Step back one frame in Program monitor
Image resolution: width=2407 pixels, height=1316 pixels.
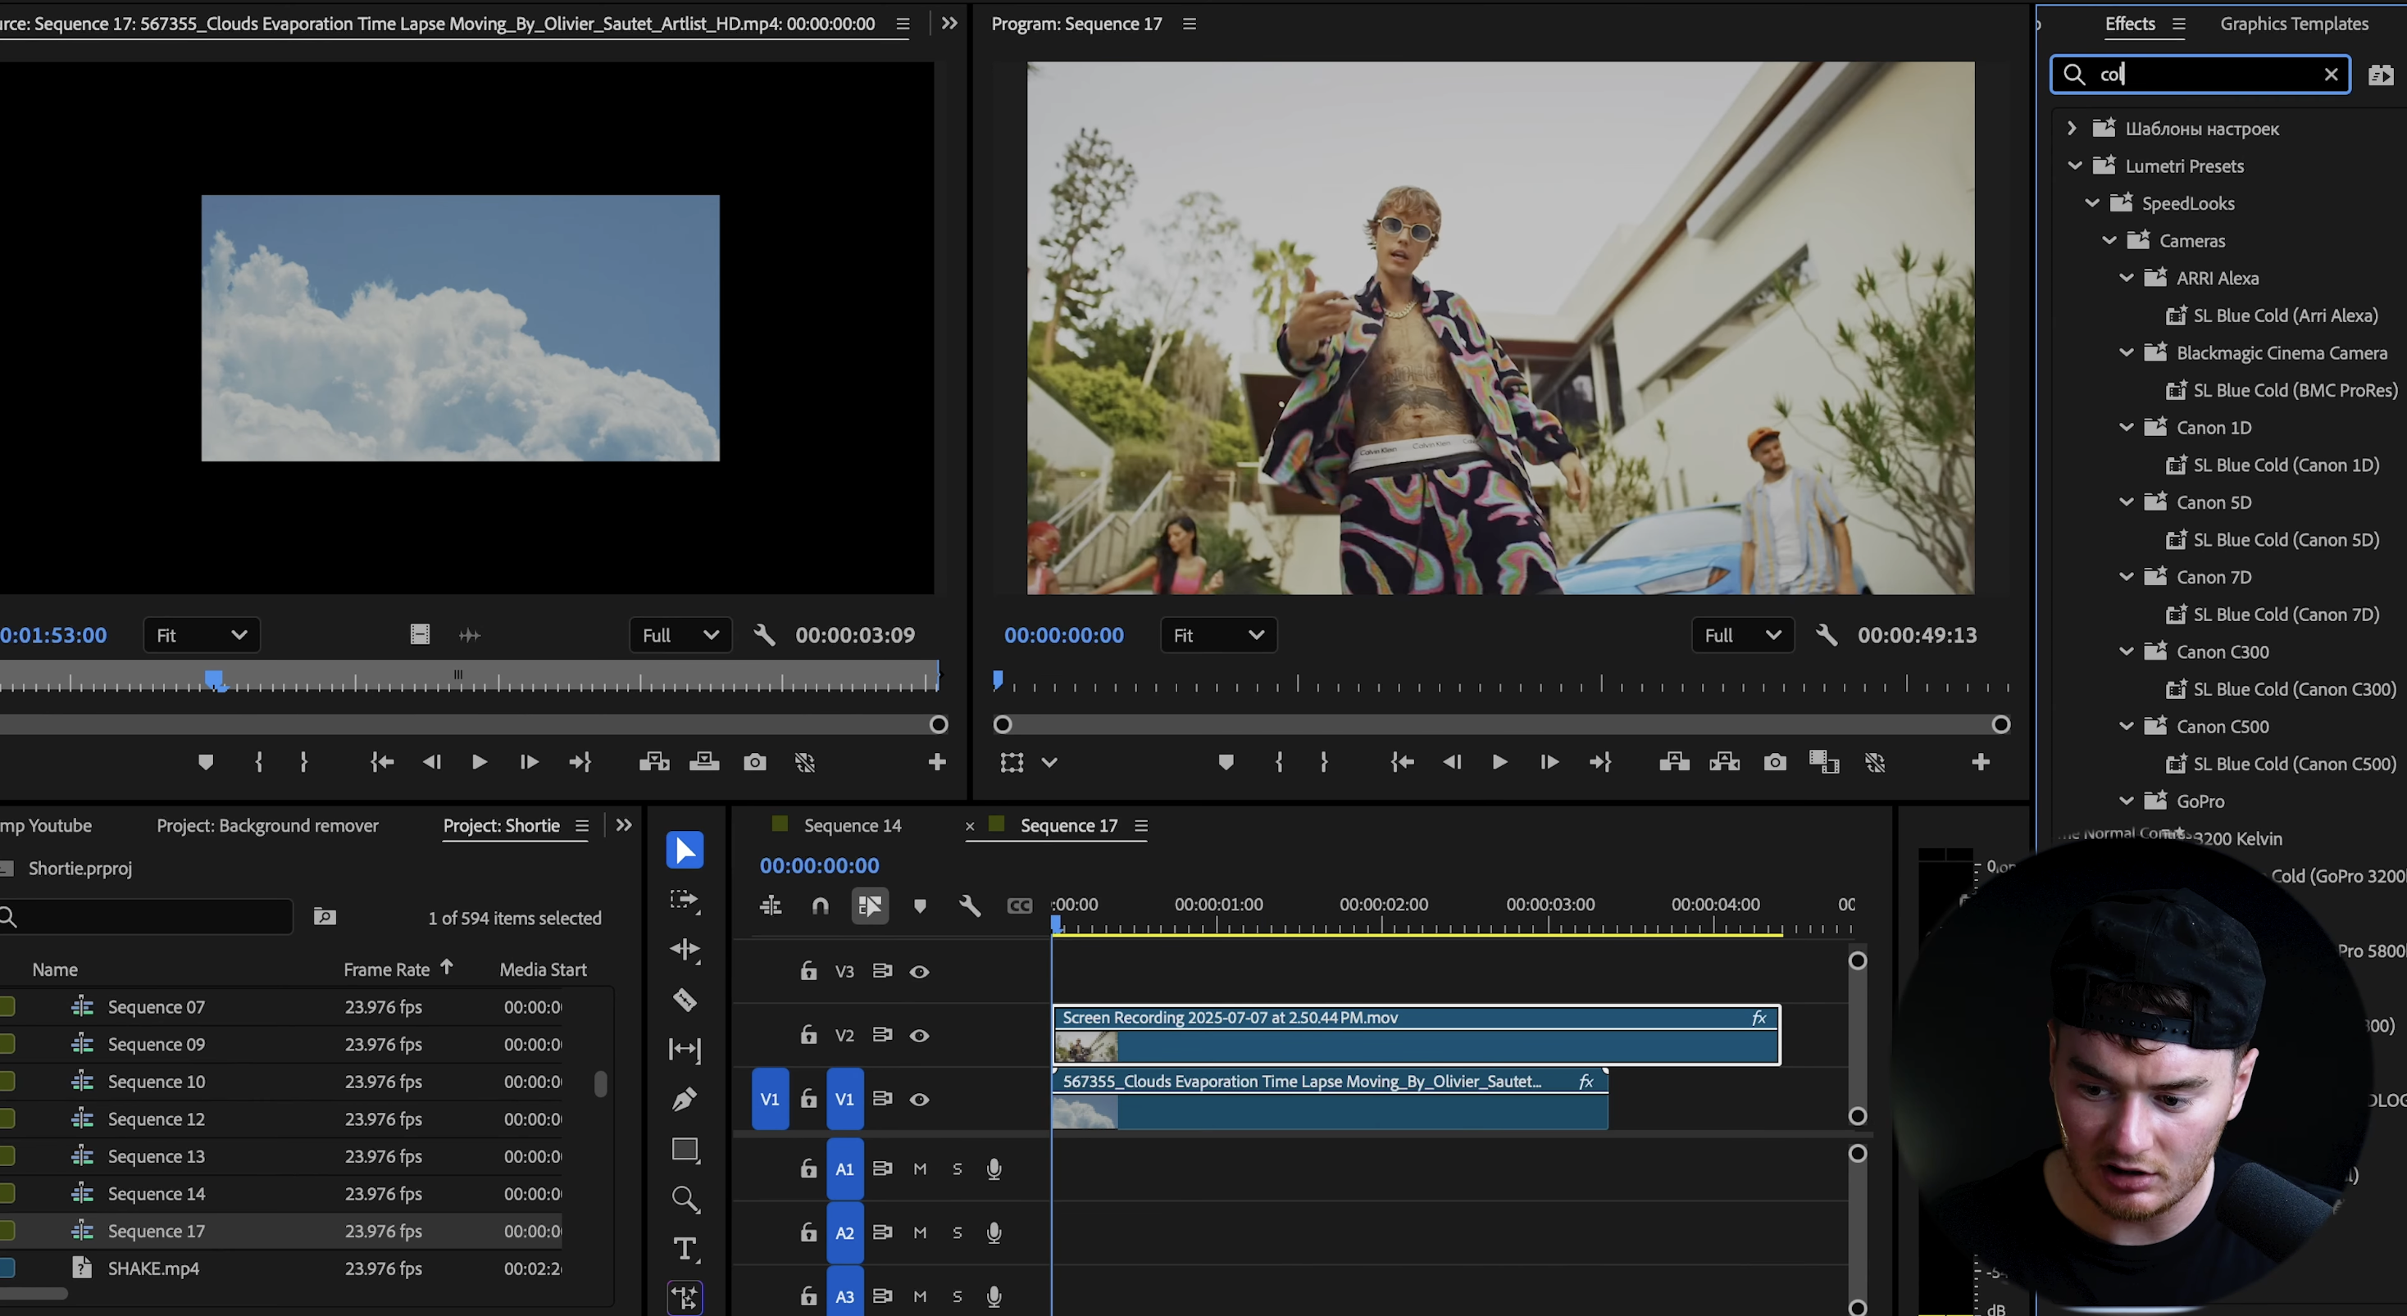tap(1451, 762)
